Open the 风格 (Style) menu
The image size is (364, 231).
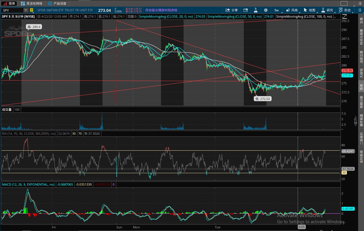tap(292, 10)
